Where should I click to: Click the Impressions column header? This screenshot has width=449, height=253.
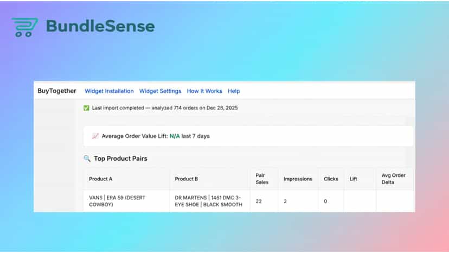(x=298, y=179)
